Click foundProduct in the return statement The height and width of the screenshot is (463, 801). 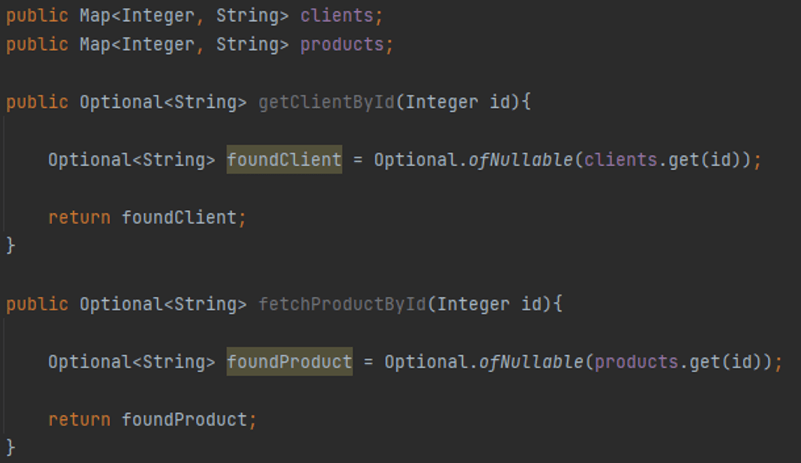pos(184,420)
